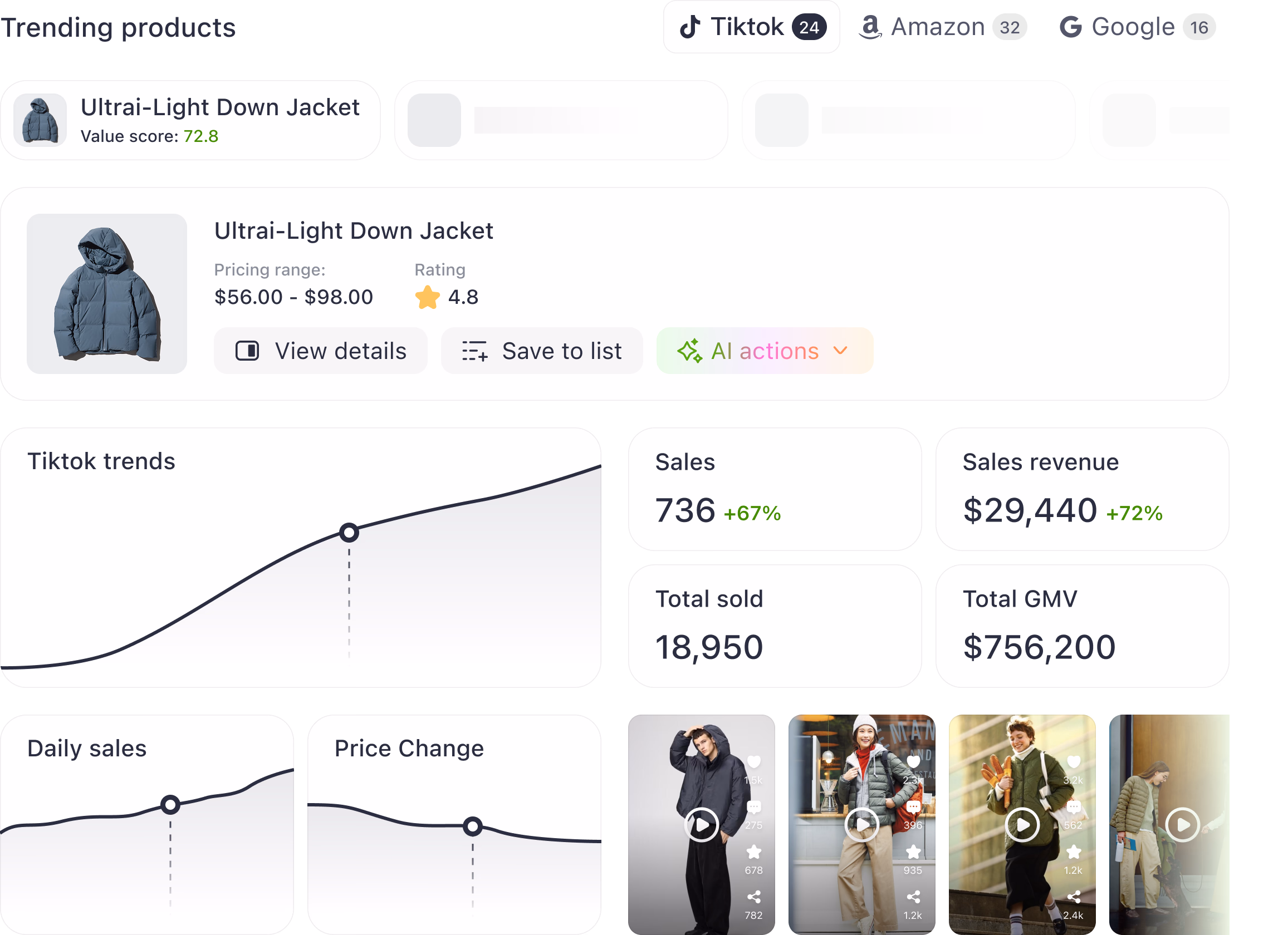Viewport: 1283px width, 935px height.
Task: Click Save to list button
Action: click(542, 351)
